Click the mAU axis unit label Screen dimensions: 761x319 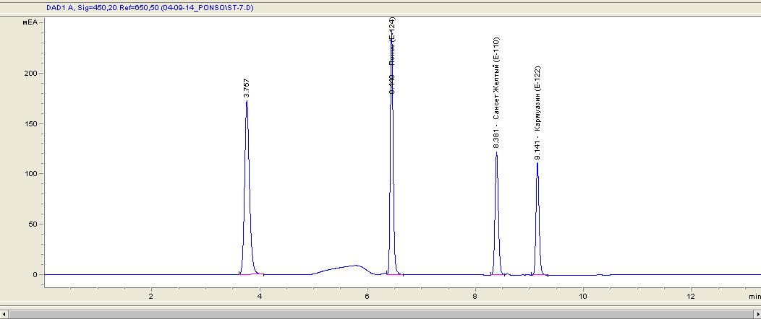(30, 23)
